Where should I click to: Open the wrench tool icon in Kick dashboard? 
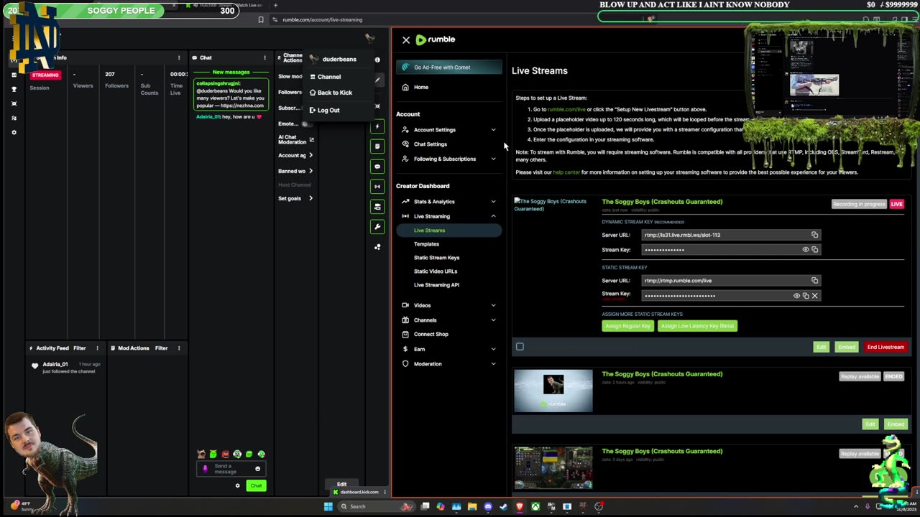pos(377,227)
